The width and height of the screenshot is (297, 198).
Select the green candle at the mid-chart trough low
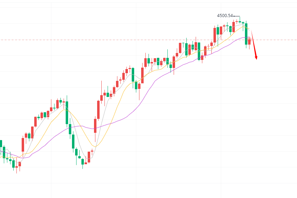coord(82,161)
